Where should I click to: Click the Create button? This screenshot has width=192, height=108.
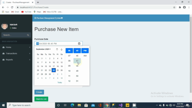pyautogui.click(x=39, y=92)
